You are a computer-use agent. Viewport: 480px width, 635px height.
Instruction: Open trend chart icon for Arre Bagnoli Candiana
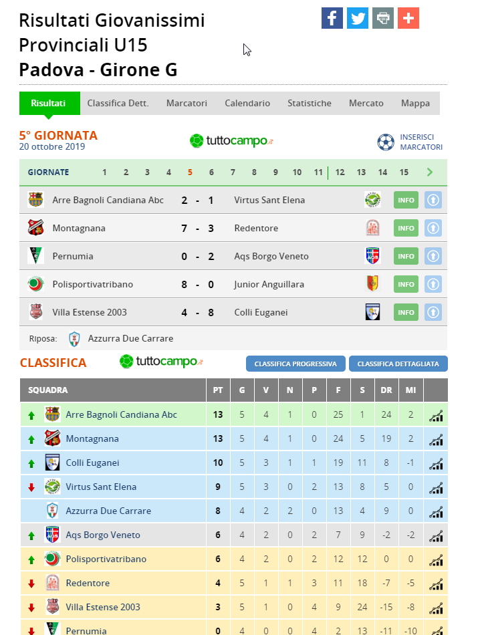tap(436, 415)
